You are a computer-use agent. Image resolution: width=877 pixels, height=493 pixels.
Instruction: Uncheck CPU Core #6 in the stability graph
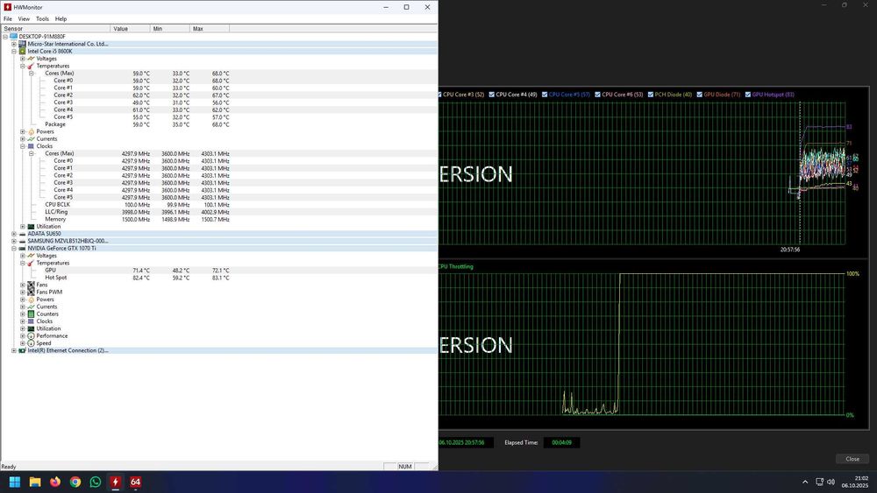[x=597, y=95]
